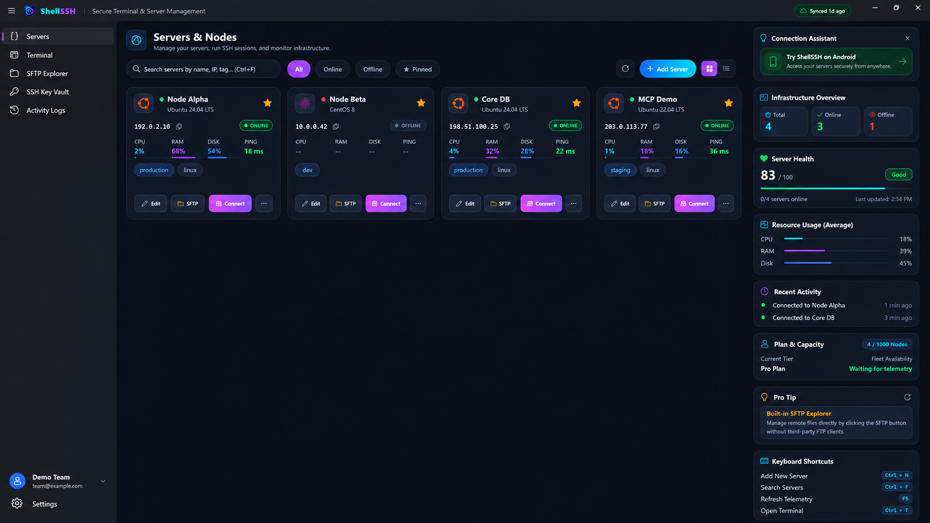Connect to Node Beta

[x=386, y=203]
